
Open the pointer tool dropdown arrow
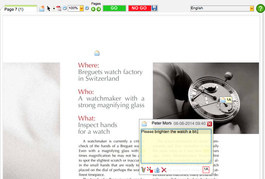pyautogui.click(x=54, y=8)
